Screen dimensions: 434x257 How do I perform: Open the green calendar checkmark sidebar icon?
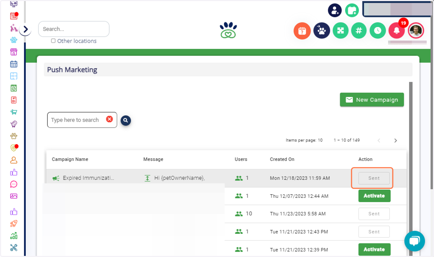coord(14,88)
